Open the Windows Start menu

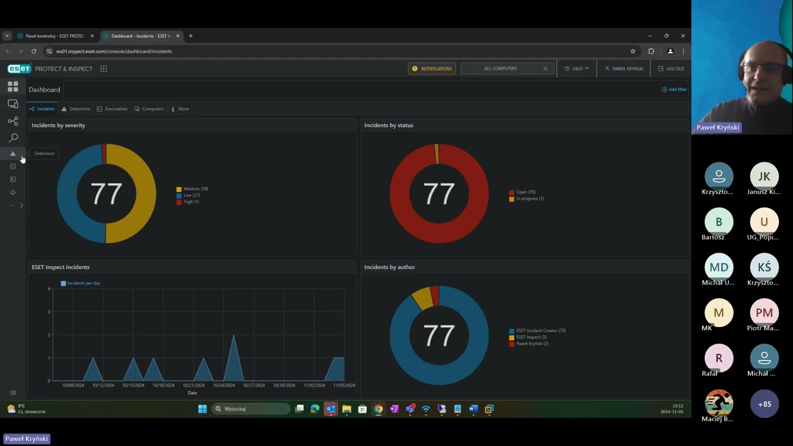click(203, 409)
